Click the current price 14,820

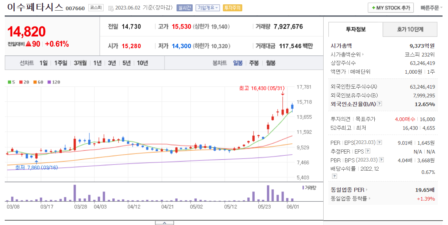tap(27, 32)
